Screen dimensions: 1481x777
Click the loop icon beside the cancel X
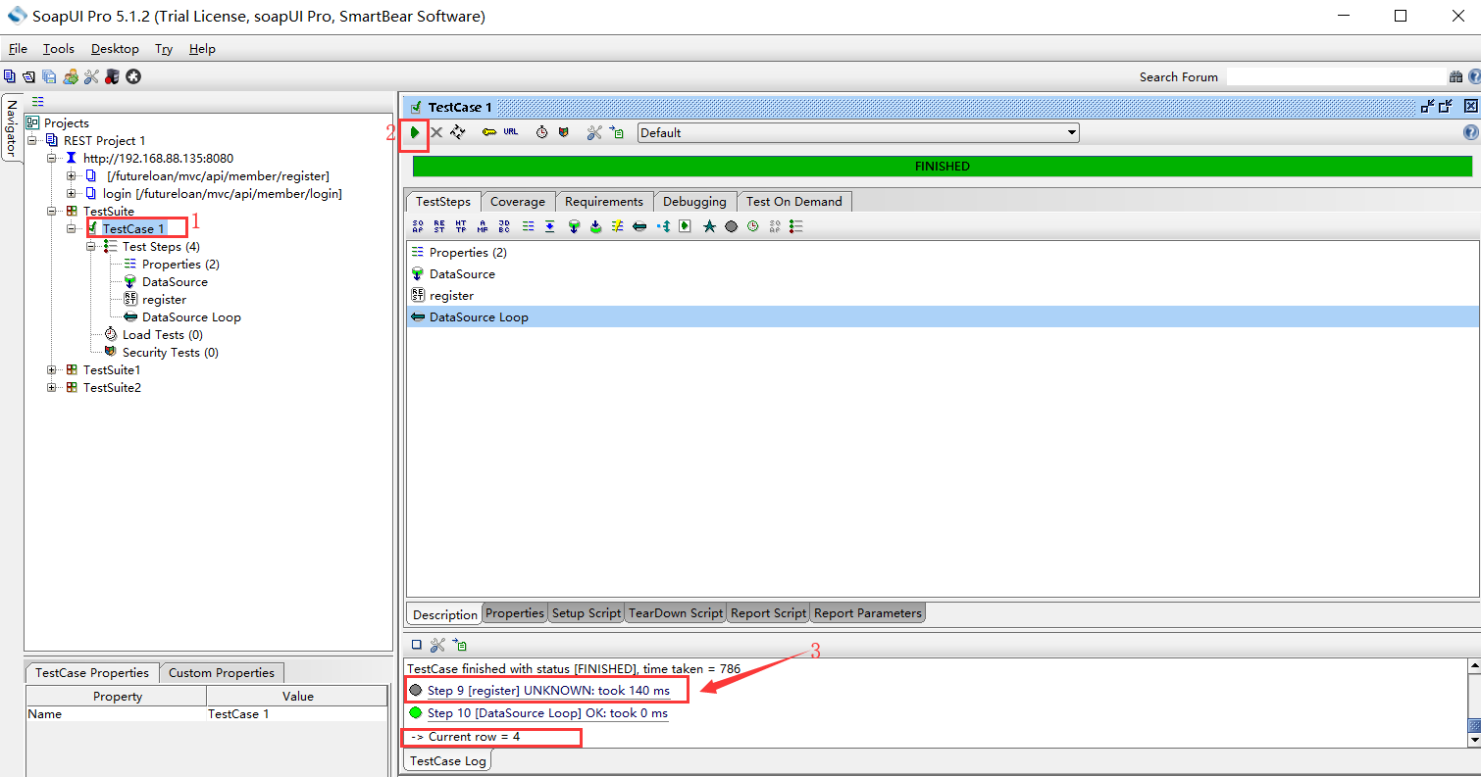click(x=458, y=132)
